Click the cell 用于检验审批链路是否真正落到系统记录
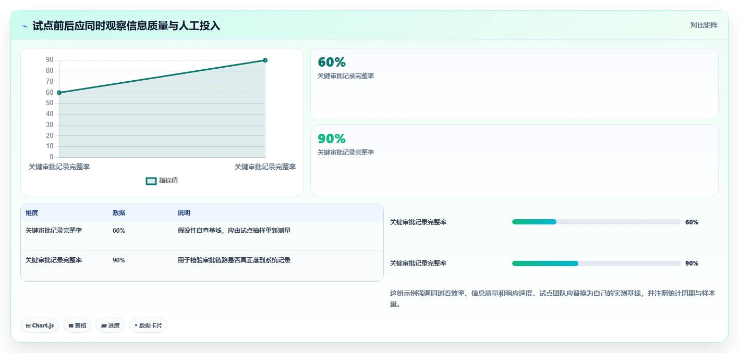739x353 pixels. (x=234, y=260)
